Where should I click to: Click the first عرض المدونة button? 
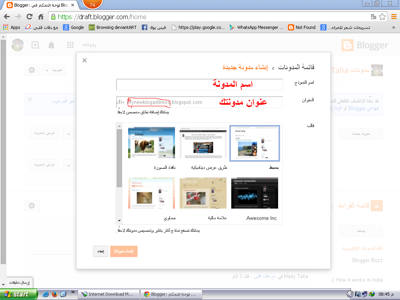pos(45,133)
